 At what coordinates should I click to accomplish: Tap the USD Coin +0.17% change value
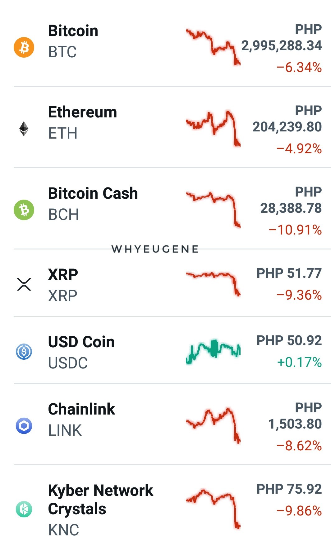[299, 362]
